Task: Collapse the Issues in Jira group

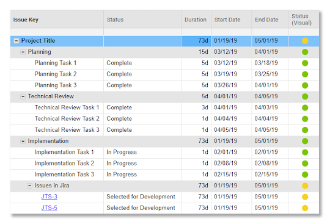Action: [30, 186]
